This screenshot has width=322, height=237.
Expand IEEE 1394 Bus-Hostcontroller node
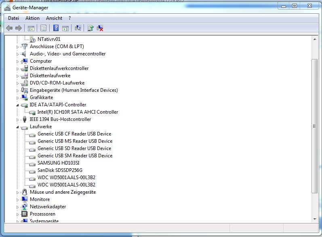coord(17,120)
